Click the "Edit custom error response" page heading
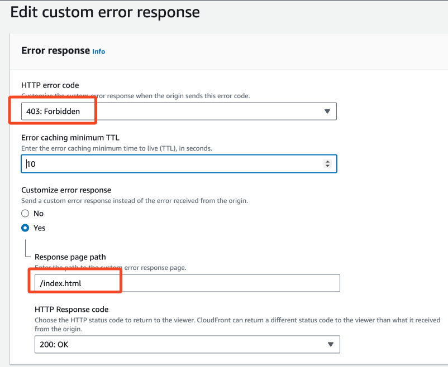448x367 pixels. [x=105, y=12]
